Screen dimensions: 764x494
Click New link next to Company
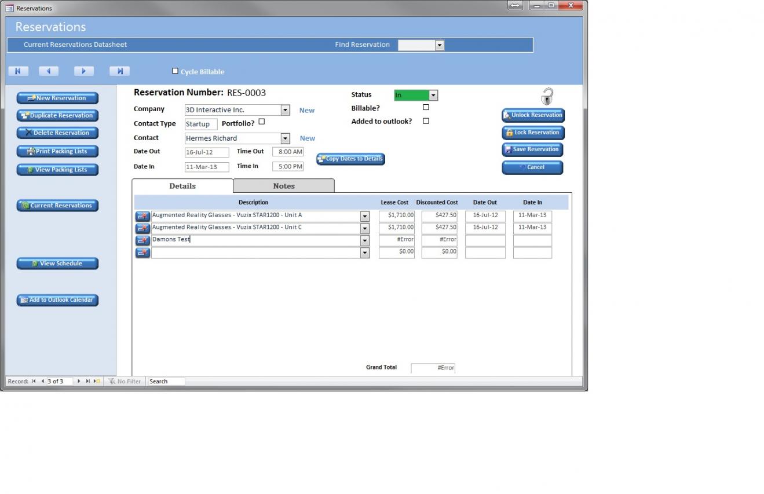[x=307, y=110]
